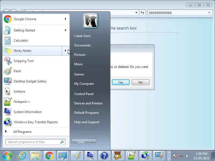Open the clock showing 1:09 PM
Image resolution: width=215 pixels, height=161 pixels.
[201, 156]
